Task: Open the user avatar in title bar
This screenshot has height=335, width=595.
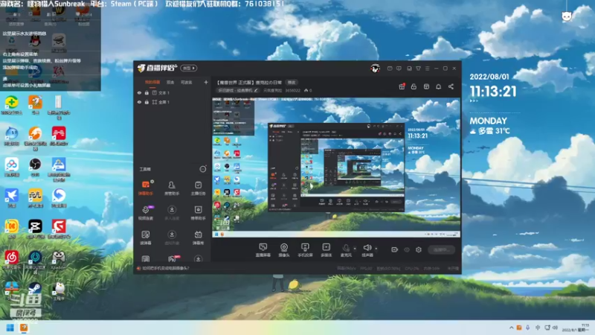Action: [375, 68]
